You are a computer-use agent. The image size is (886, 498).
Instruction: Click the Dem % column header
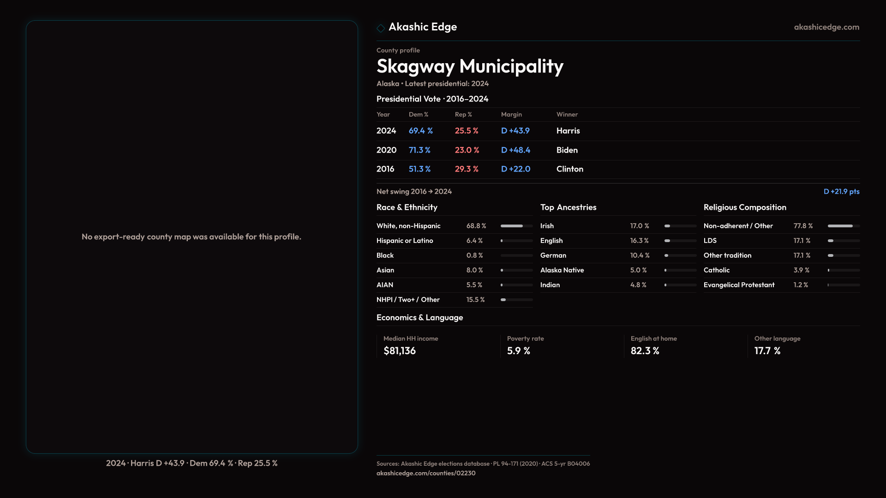(418, 114)
